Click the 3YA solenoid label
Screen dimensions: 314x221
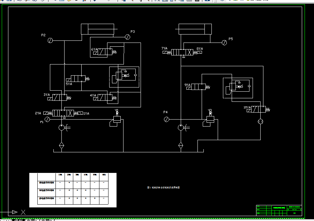point(47,94)
